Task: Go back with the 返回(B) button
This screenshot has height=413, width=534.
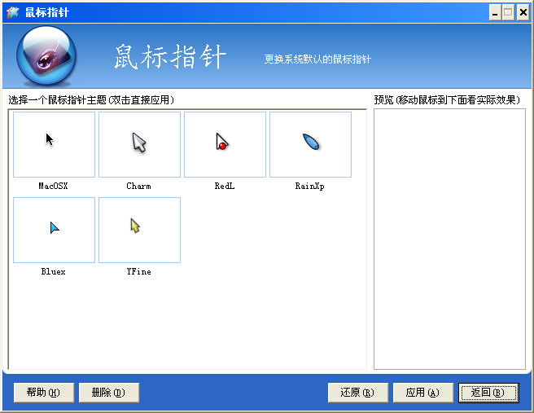Action: (488, 393)
